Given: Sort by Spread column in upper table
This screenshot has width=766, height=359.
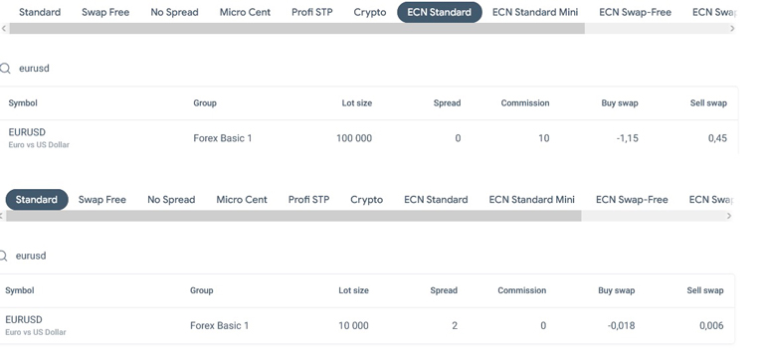Looking at the screenshot, I should (447, 103).
